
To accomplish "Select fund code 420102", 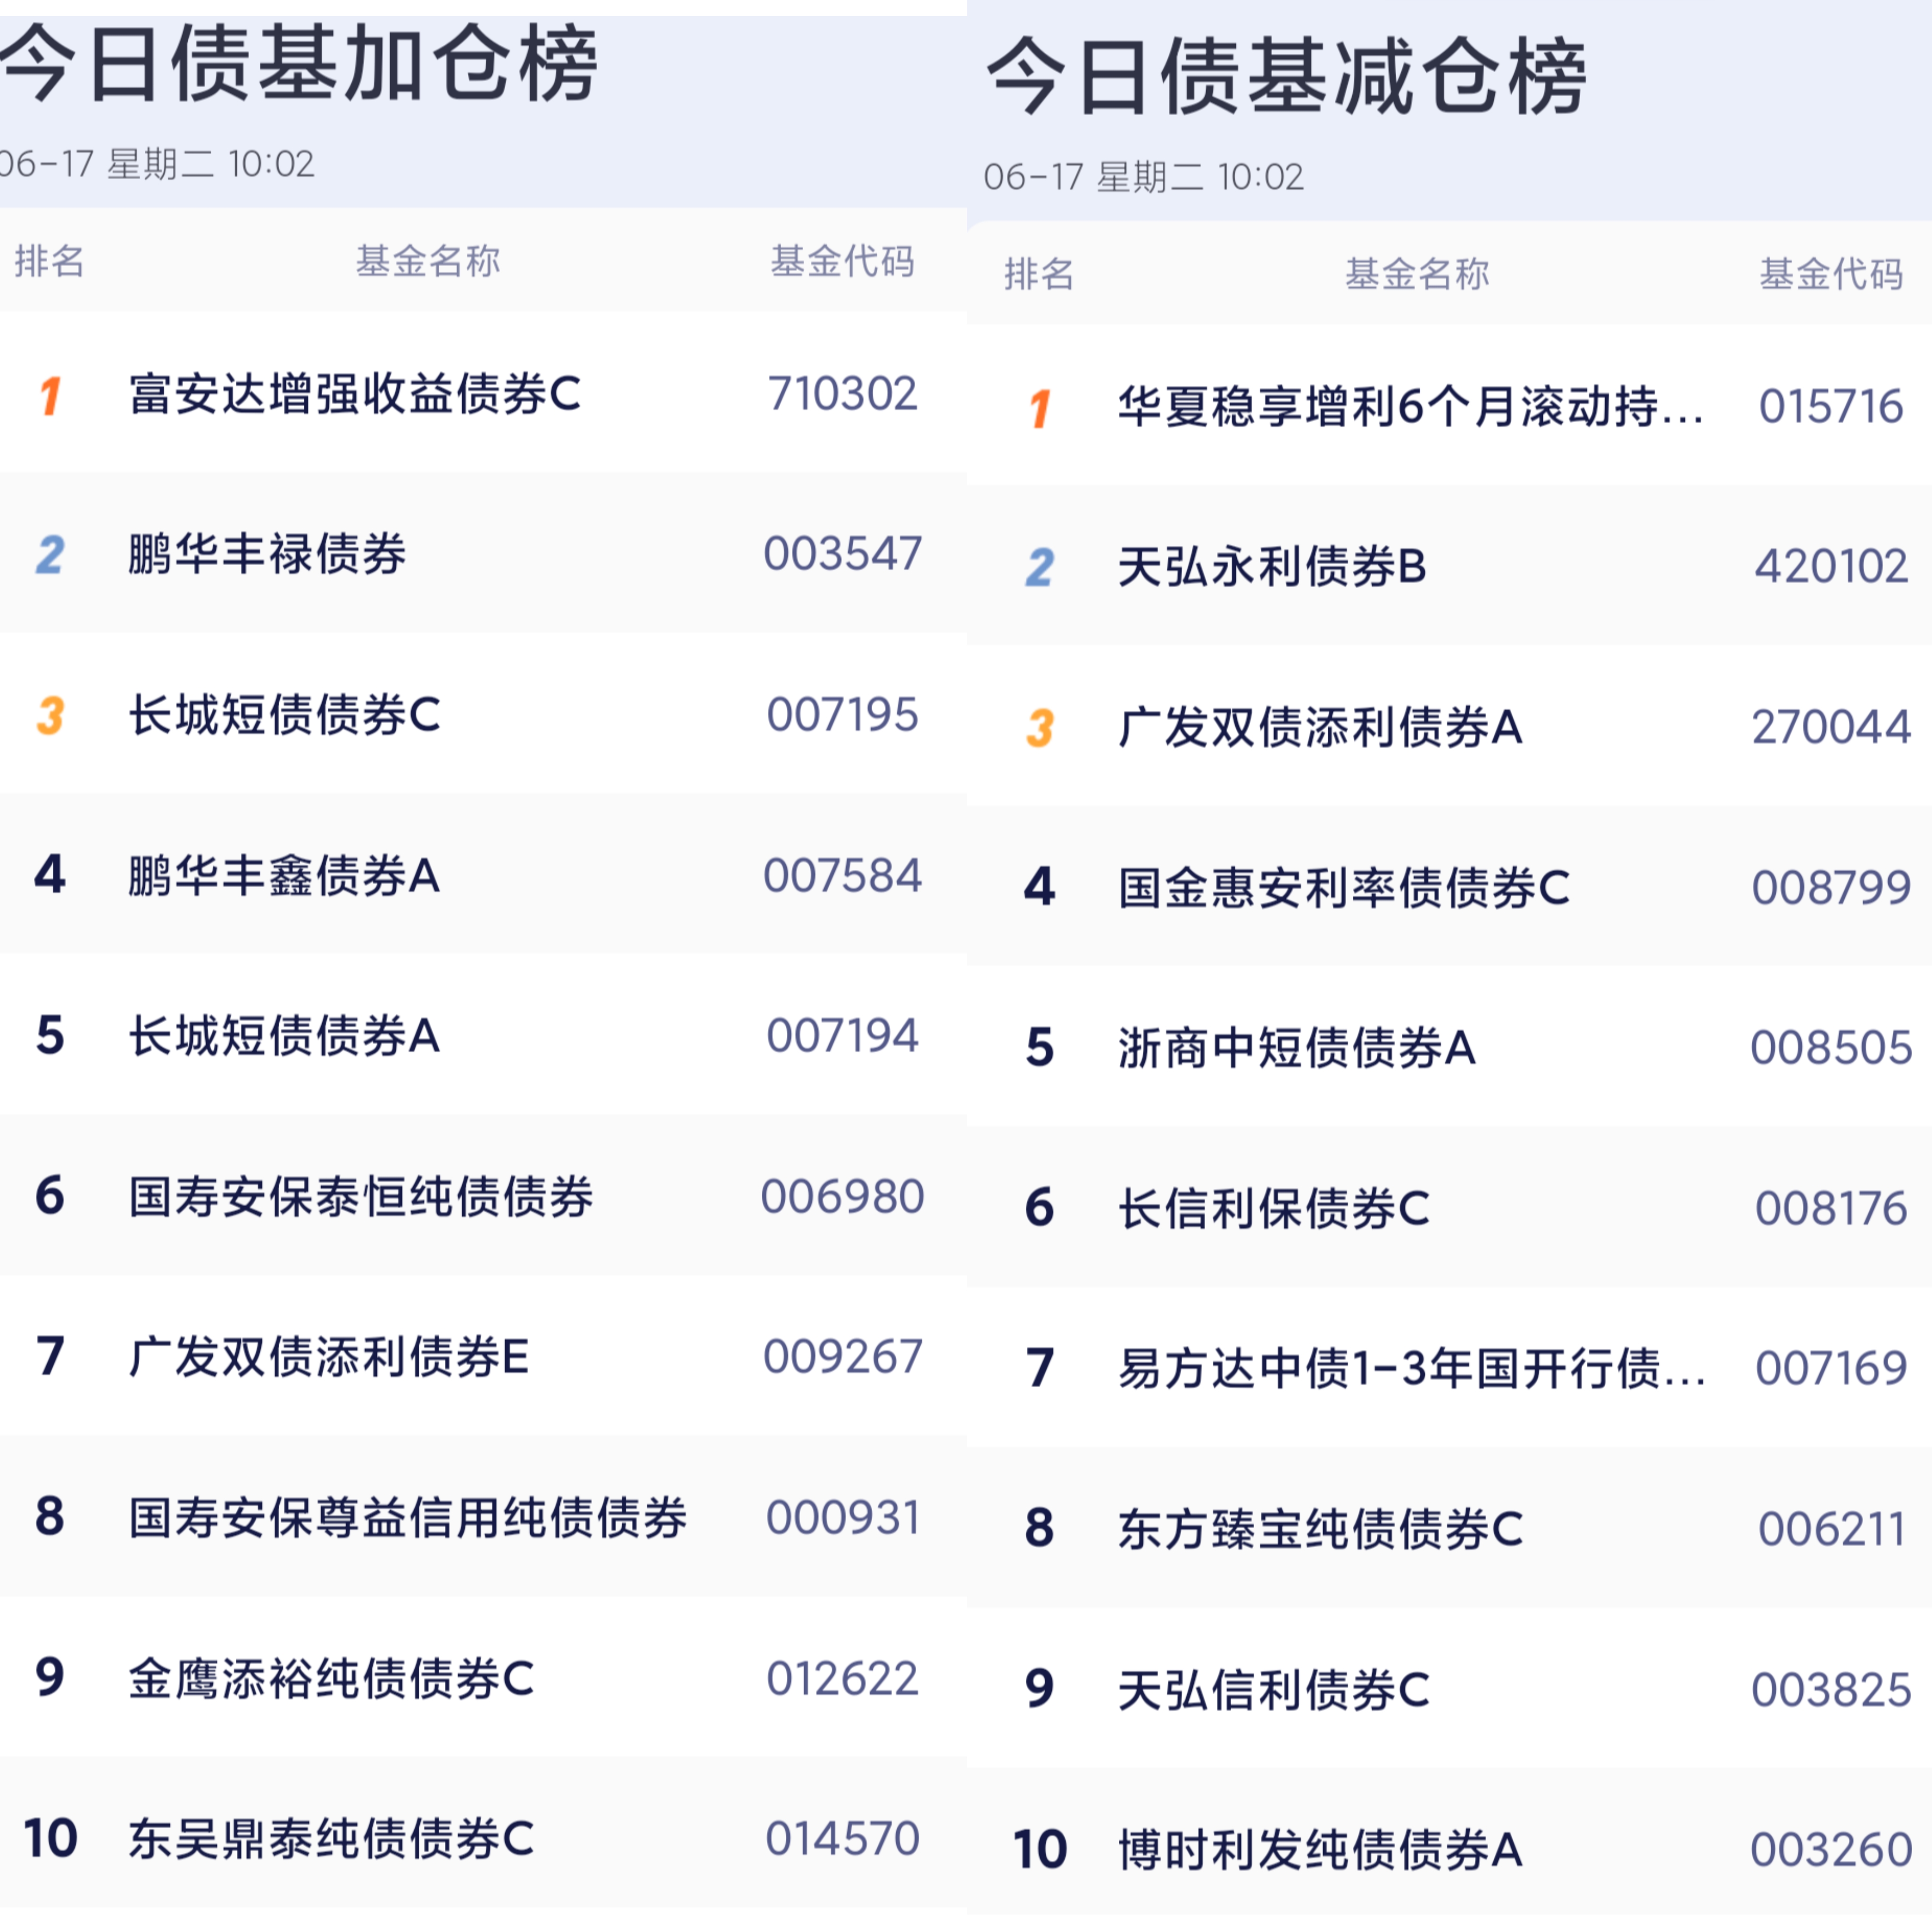I will 1831,566.
